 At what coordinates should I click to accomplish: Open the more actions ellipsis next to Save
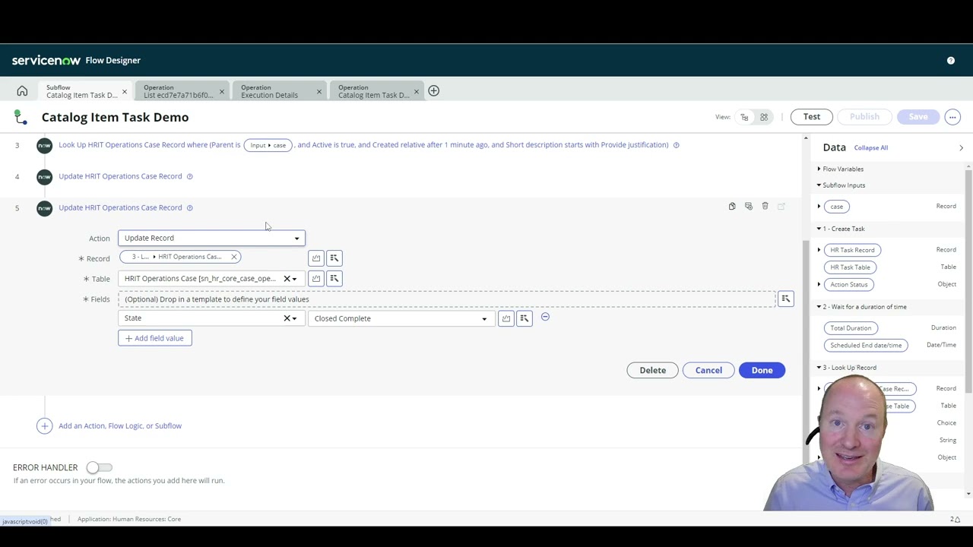952,116
